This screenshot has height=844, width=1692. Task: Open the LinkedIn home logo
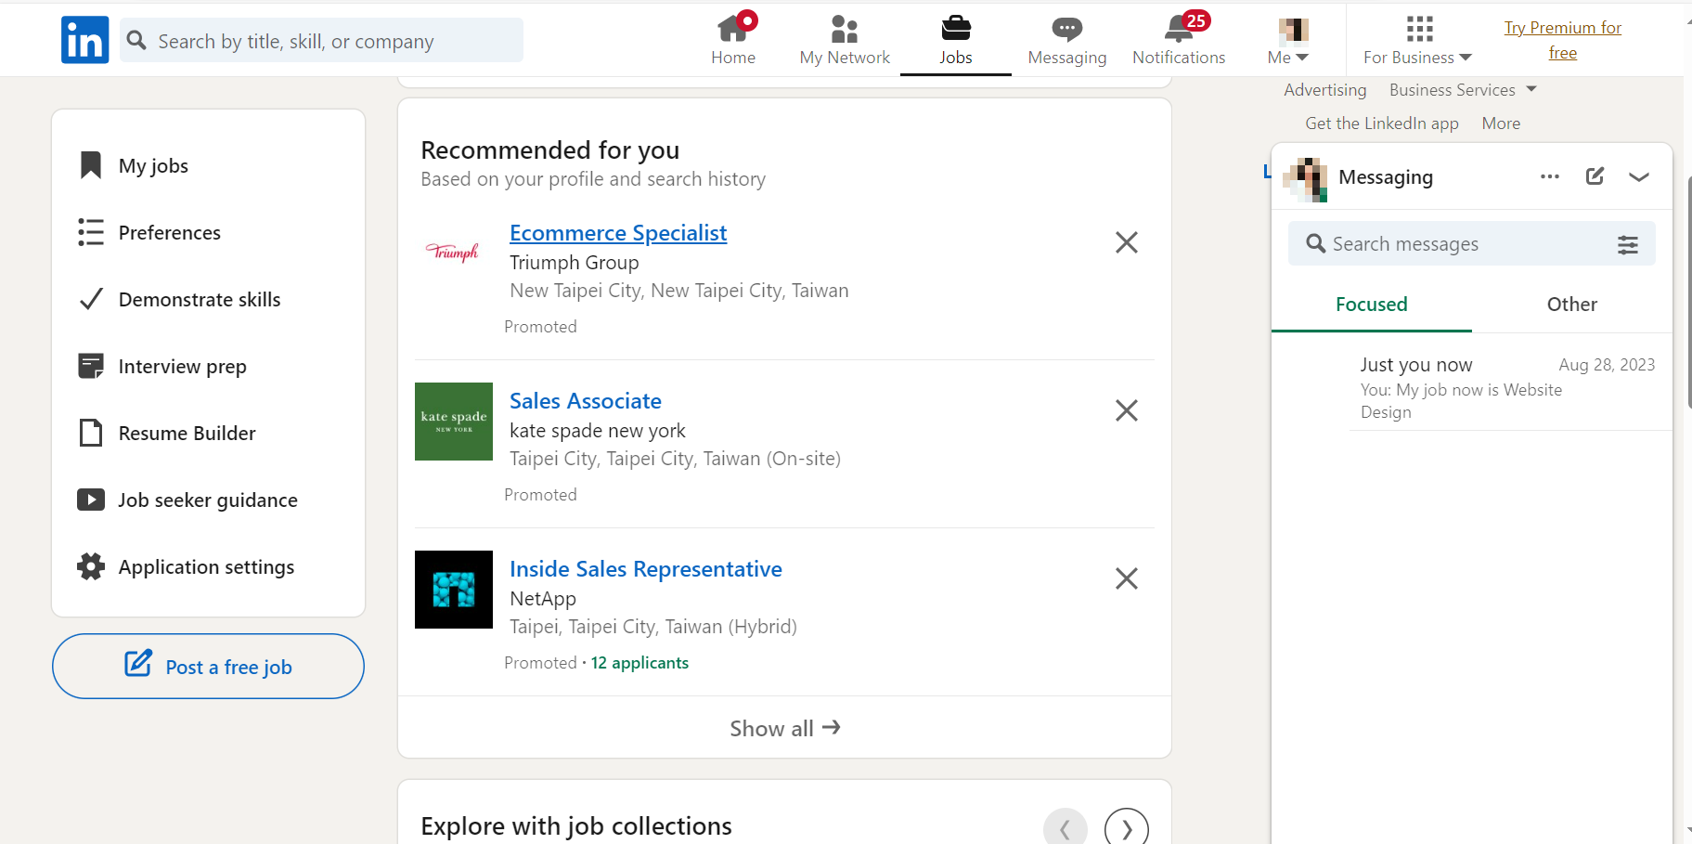click(x=84, y=40)
